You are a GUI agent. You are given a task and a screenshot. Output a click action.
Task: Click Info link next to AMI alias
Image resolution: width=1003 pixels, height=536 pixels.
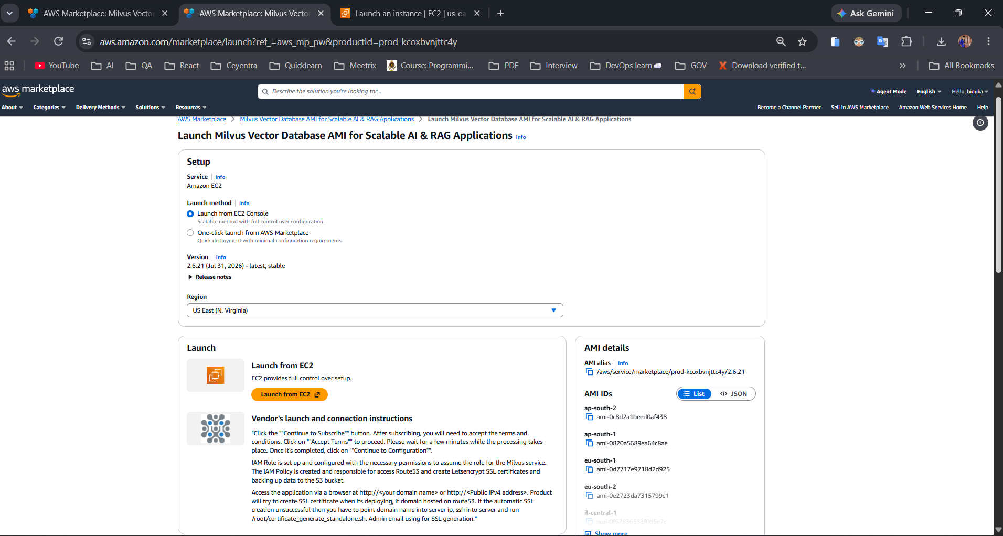623,363
